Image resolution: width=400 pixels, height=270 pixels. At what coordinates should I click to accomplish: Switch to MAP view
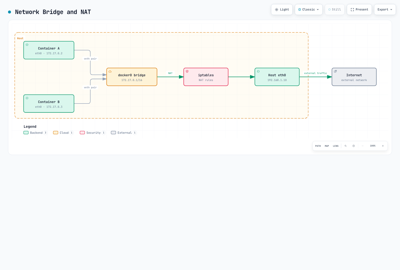tap(327, 146)
